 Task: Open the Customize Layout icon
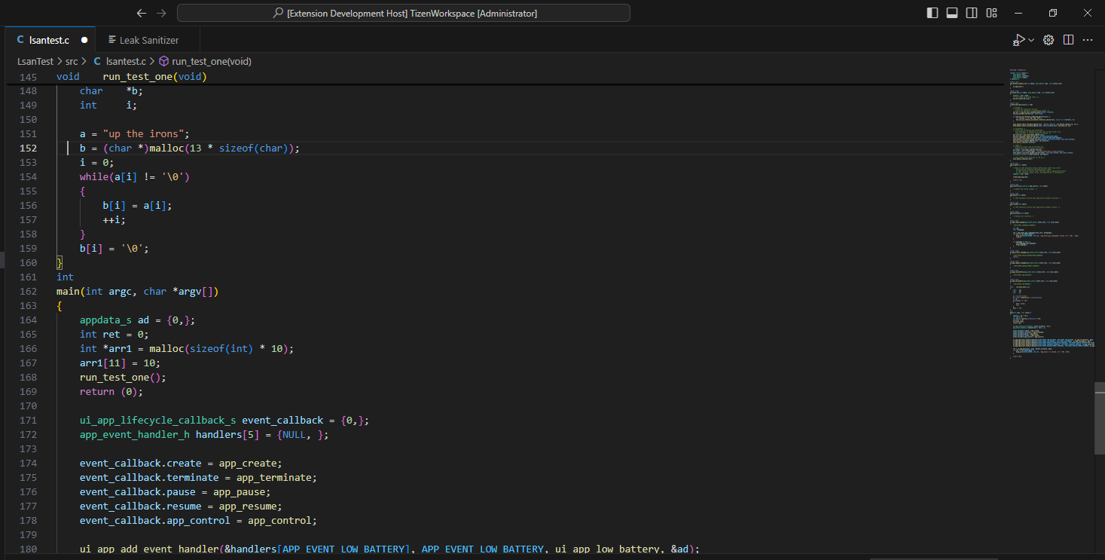click(991, 13)
